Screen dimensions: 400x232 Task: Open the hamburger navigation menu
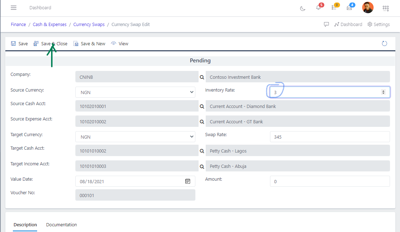[x=14, y=8]
